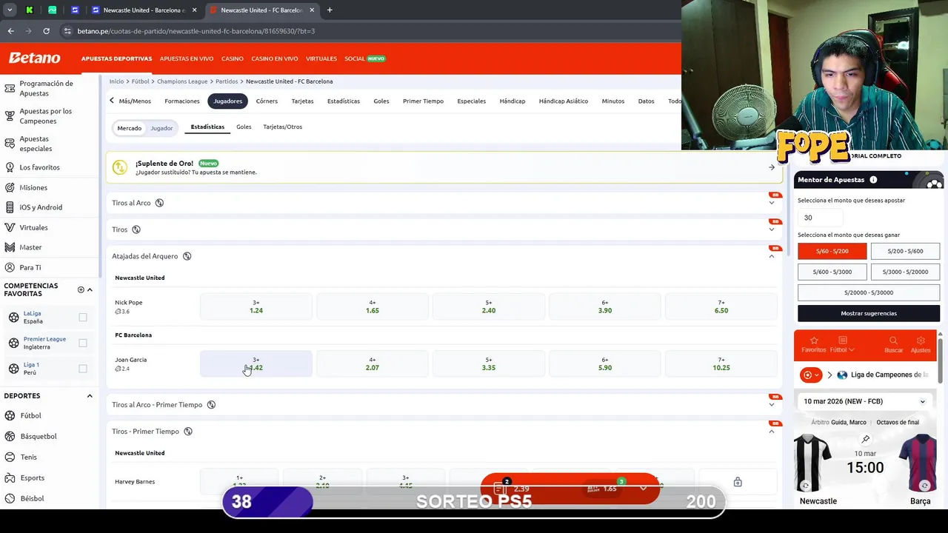Open the Tiros stats info icon
Viewport: 948px width, 533px height.
point(136,229)
